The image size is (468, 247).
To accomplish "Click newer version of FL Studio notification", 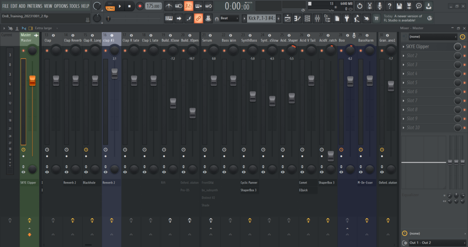I will pyautogui.click(x=408, y=18).
